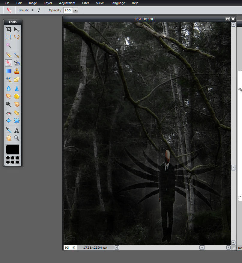This screenshot has width=242, height=263.
Task: Maximize the DSC08580 document window
Action: [228, 19]
